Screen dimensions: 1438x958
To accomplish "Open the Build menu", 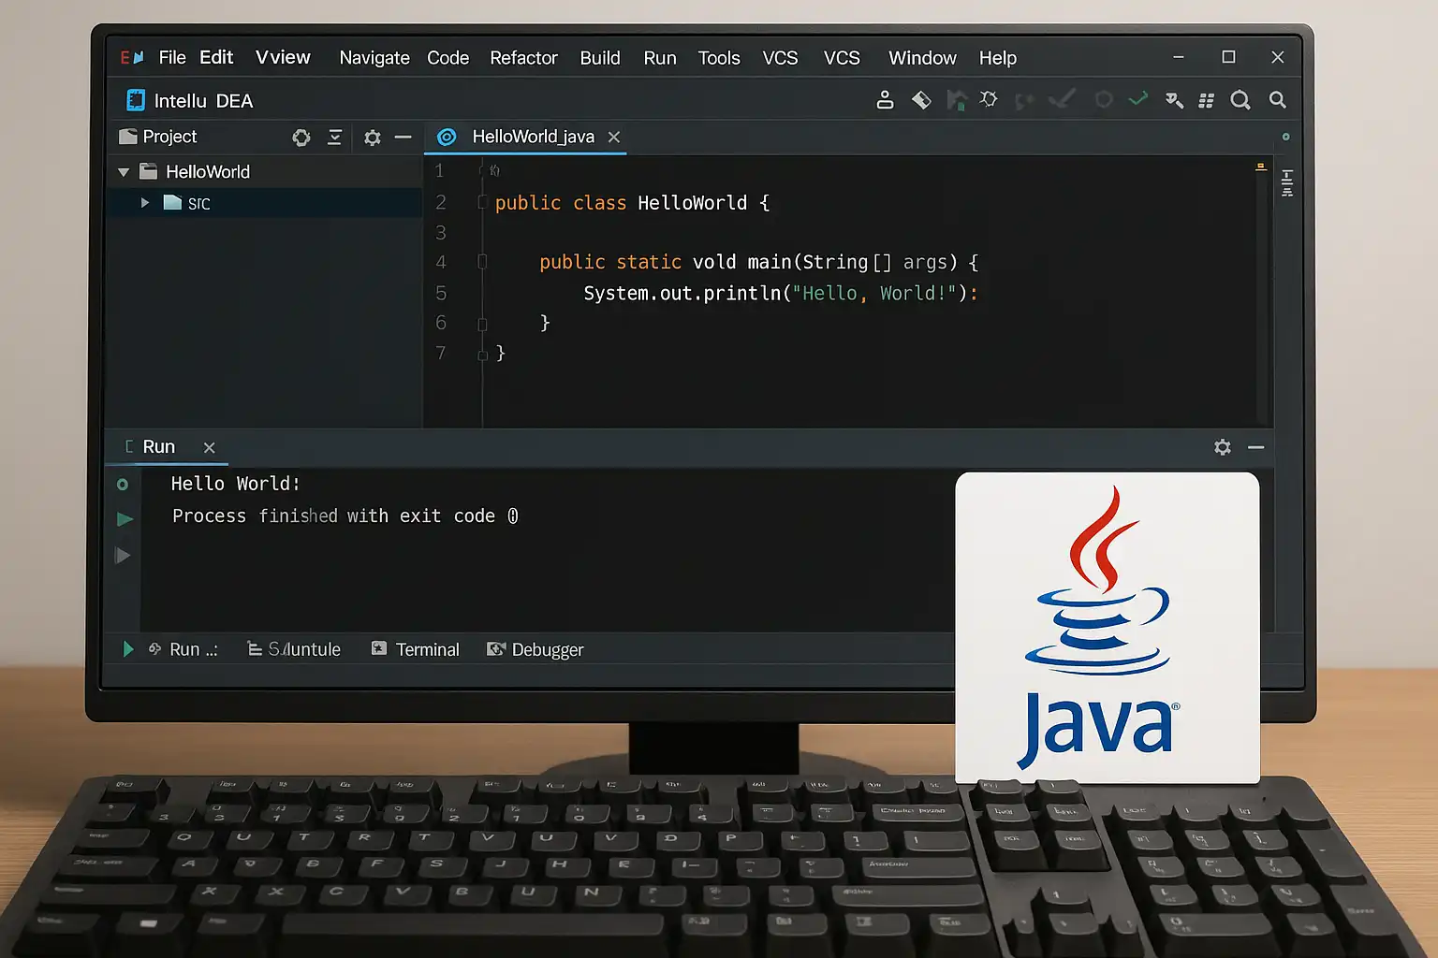I will pos(600,58).
